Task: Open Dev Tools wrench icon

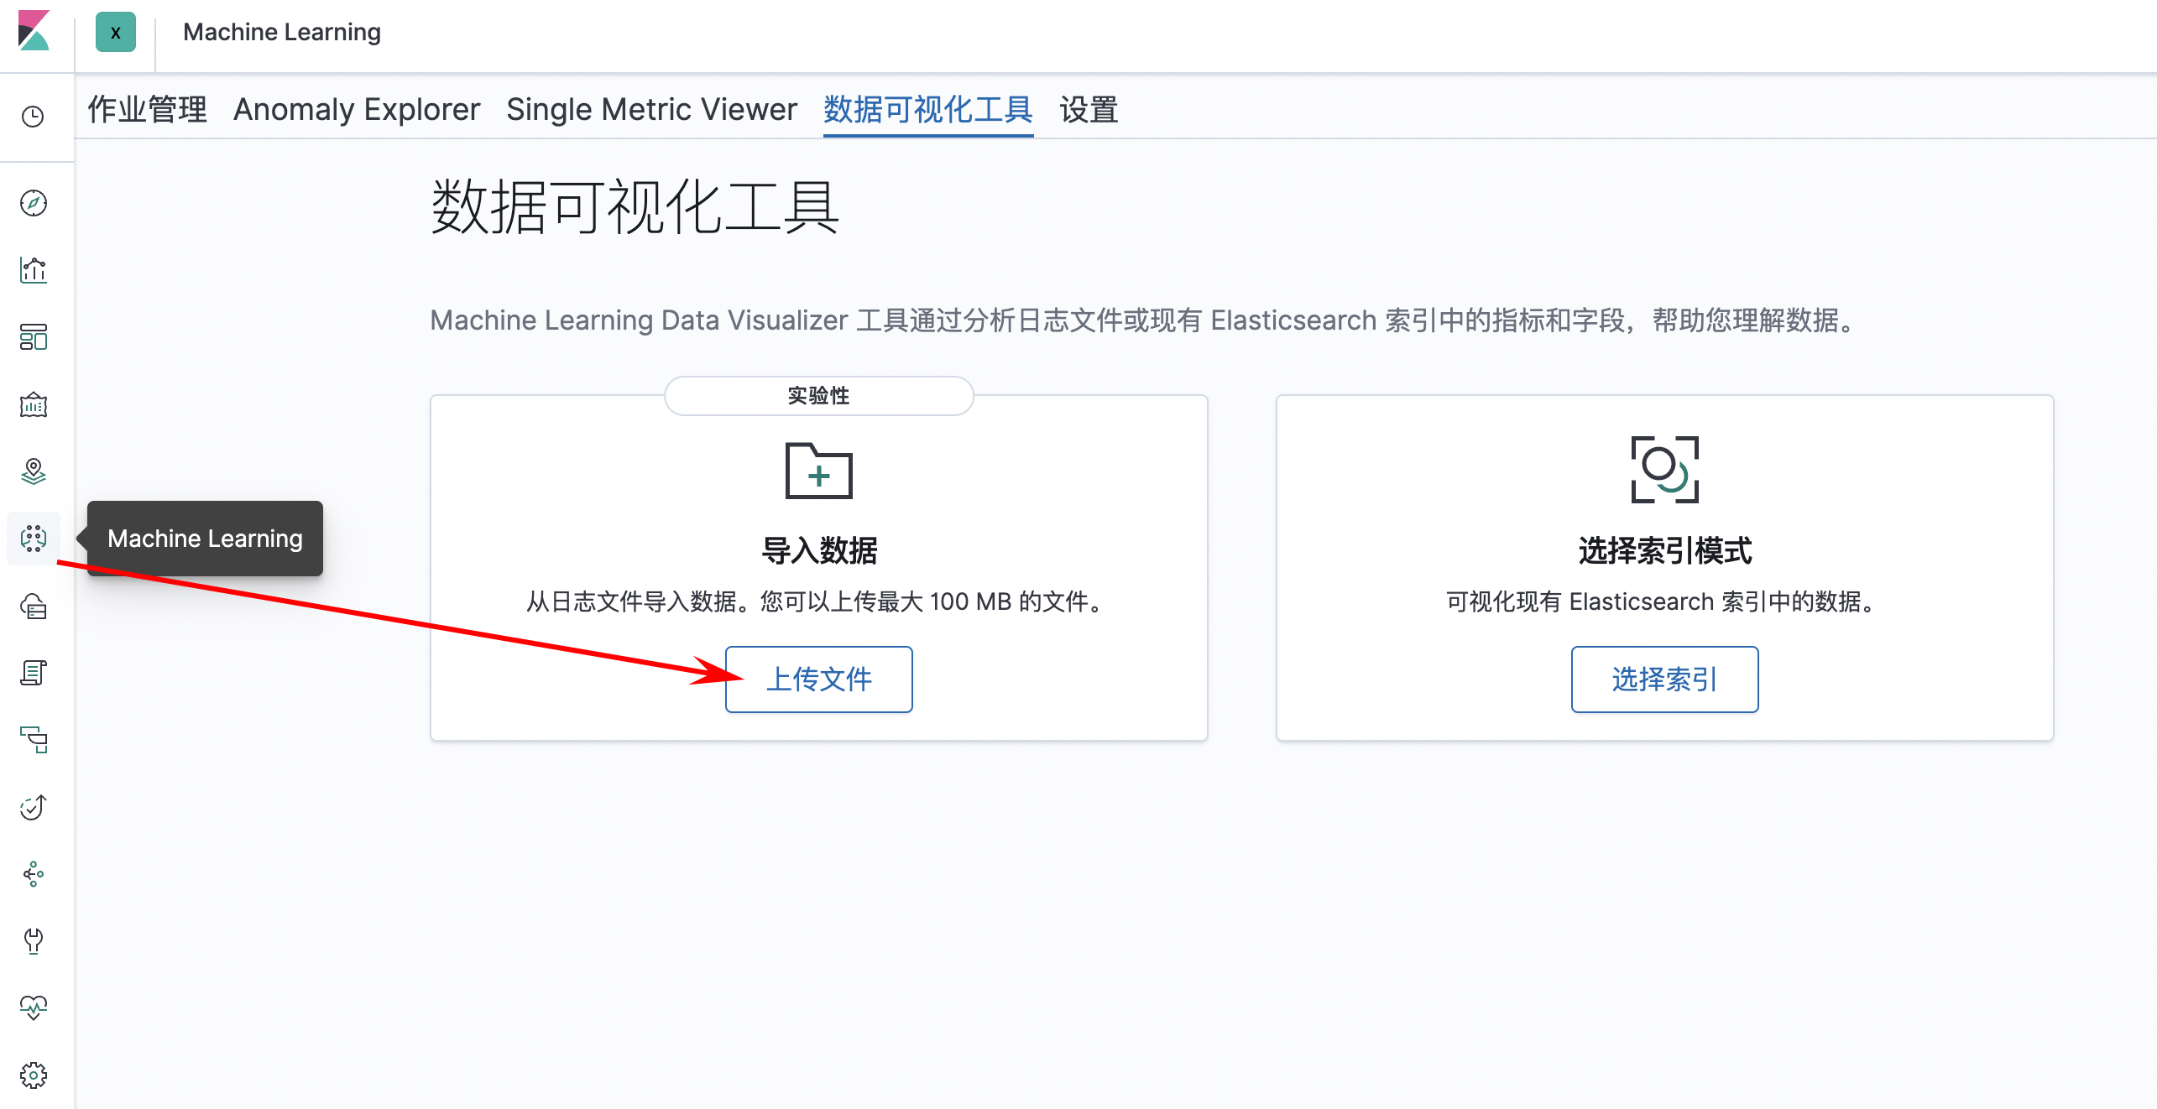Action: [33, 941]
